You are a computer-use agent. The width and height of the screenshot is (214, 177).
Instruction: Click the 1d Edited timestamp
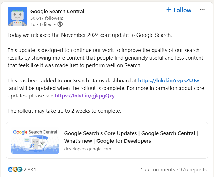(x=41, y=24)
